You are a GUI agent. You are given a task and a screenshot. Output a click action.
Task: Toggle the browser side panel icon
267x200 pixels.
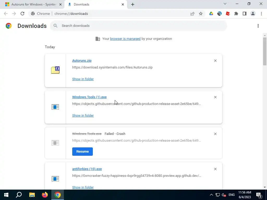245,14
